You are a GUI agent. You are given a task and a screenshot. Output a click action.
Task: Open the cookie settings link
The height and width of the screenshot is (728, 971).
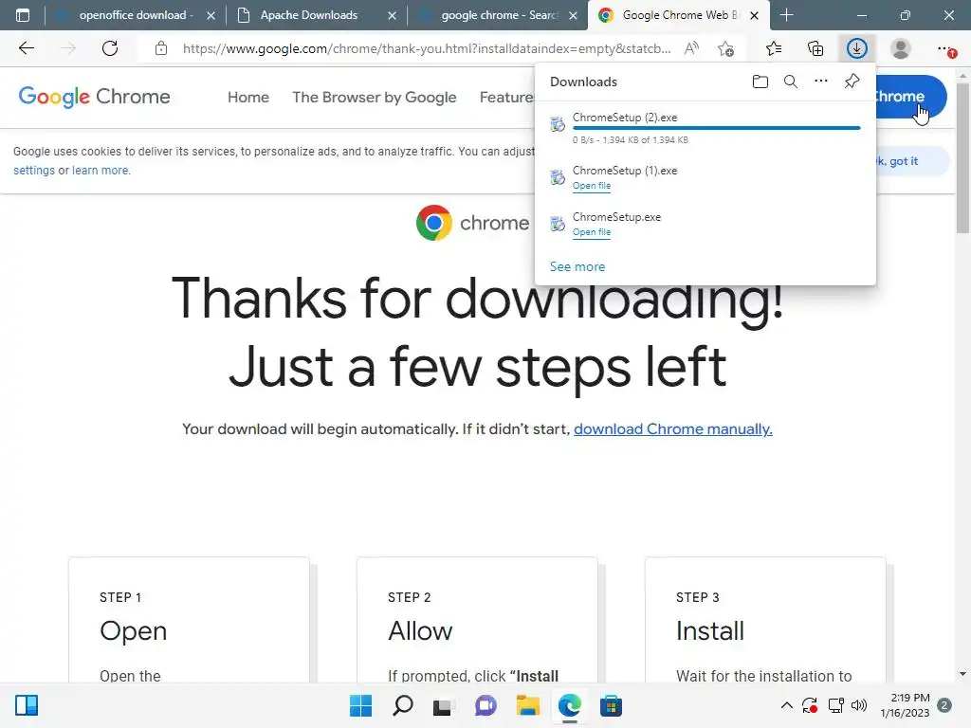coord(34,171)
